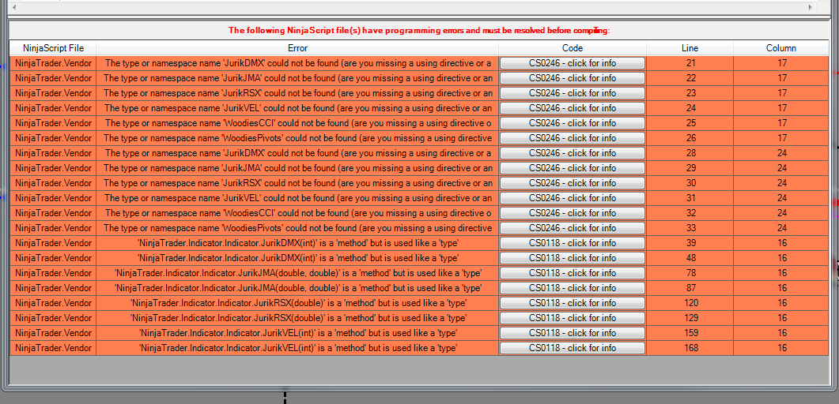The width and height of the screenshot is (839, 404).
Task: Select the JurikJMA(double, double) error at line 78
Action: 297,273
